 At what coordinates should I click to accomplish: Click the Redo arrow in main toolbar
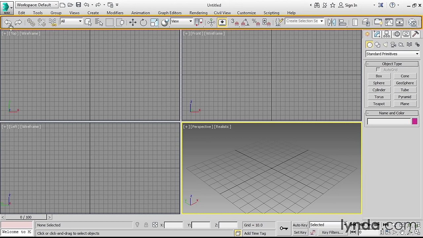pos(18,22)
